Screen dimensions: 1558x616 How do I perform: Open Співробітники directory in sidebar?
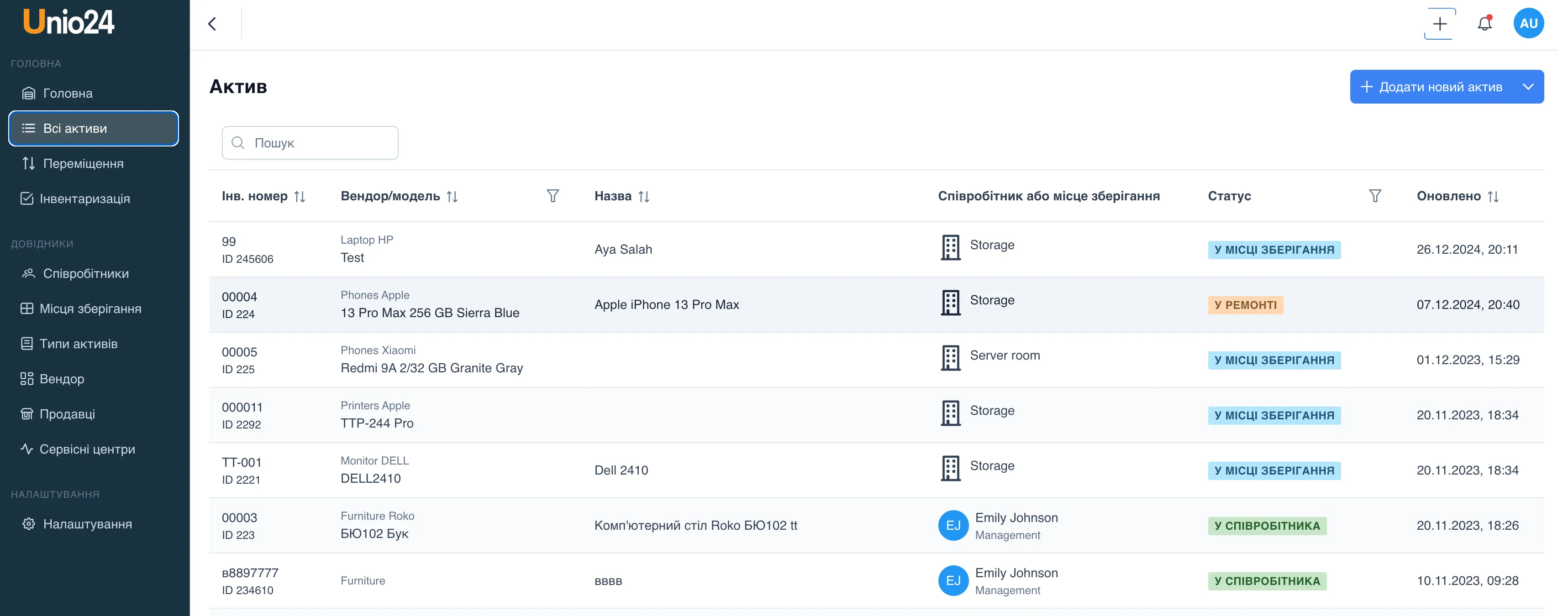85,273
